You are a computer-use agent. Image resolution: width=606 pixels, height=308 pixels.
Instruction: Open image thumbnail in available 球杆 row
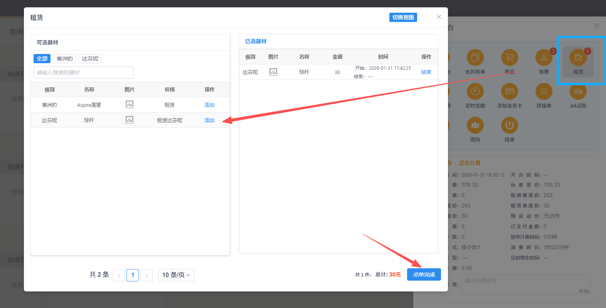click(x=130, y=120)
